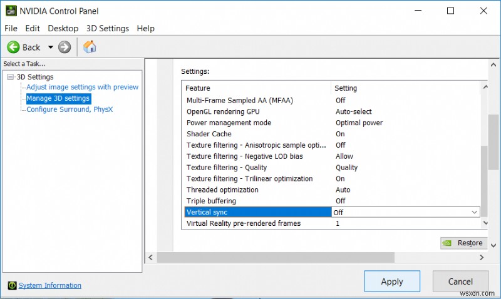
Task: Open the System Information link
Action: 50,285
